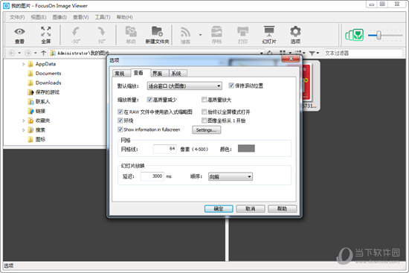Click the filter funnel icon
The width and height of the screenshot is (409, 273).
(x=312, y=54)
